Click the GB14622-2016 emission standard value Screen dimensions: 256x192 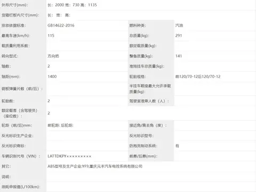click(x=61, y=26)
